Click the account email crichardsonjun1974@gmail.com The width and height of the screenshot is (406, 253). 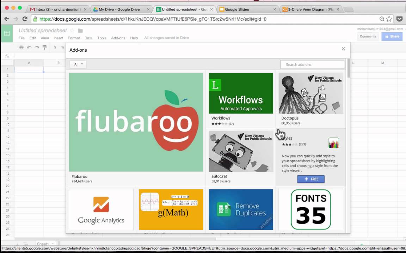tap(380, 29)
